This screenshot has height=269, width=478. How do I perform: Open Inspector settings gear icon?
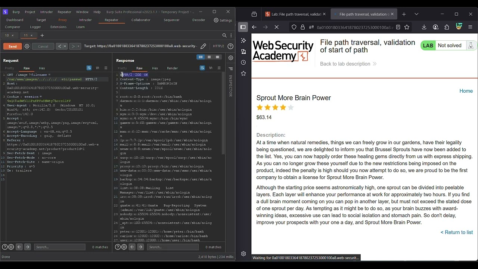pyautogui.click(x=230, y=58)
